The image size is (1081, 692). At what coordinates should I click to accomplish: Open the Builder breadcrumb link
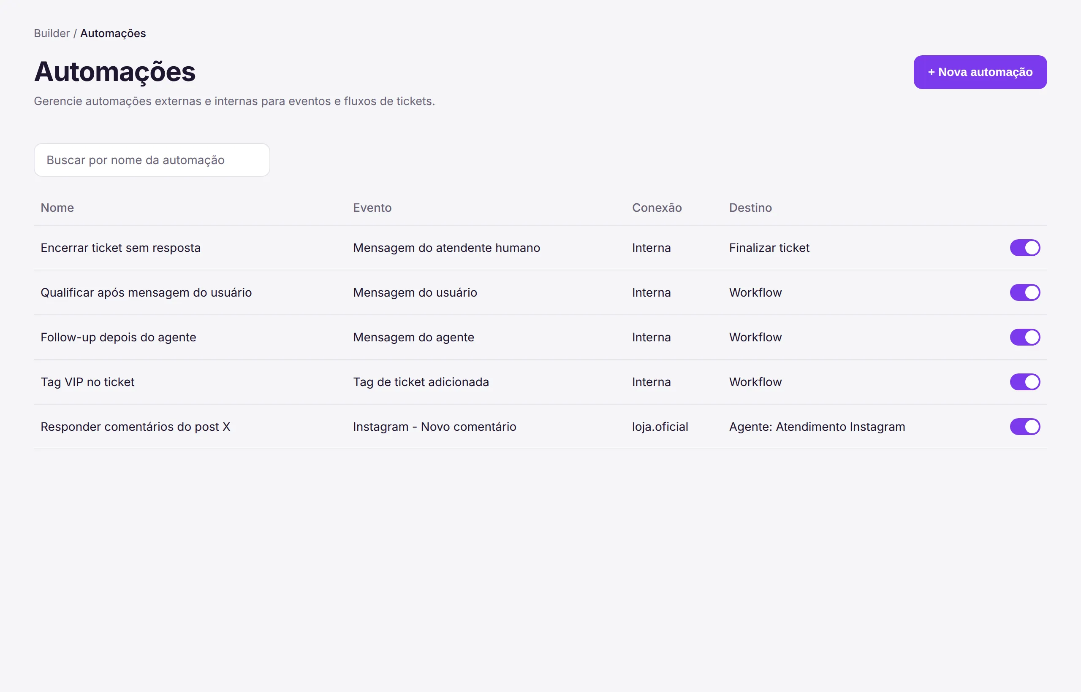click(x=52, y=33)
